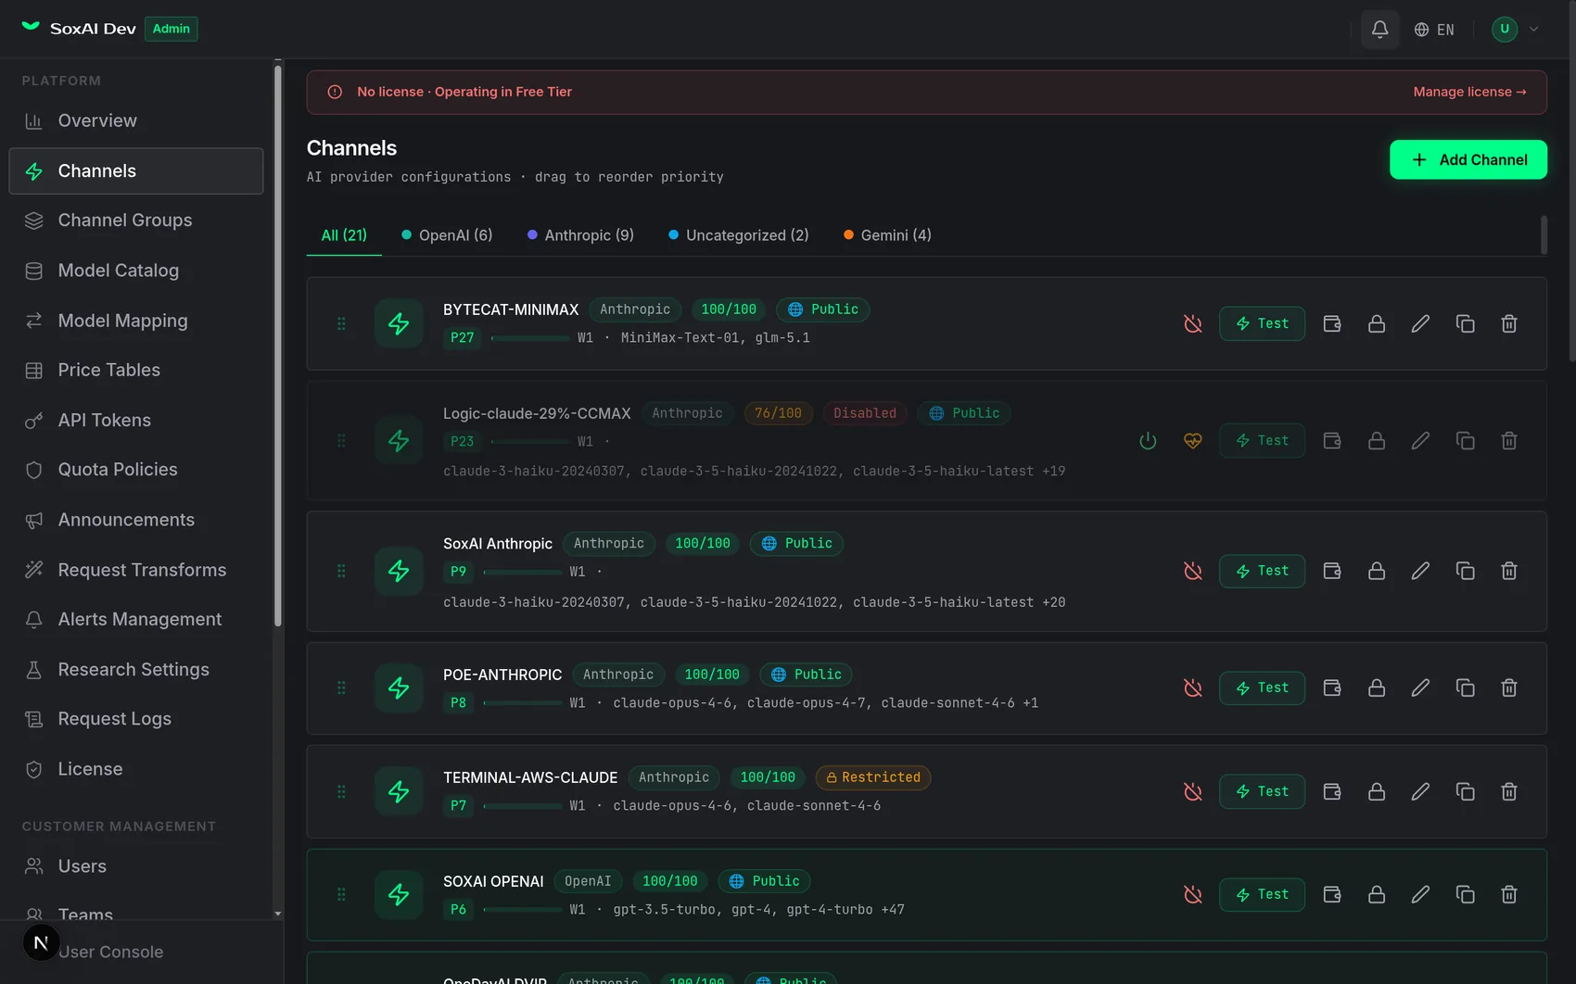
Task: Open the N badge beside User Console
Action: point(41,943)
